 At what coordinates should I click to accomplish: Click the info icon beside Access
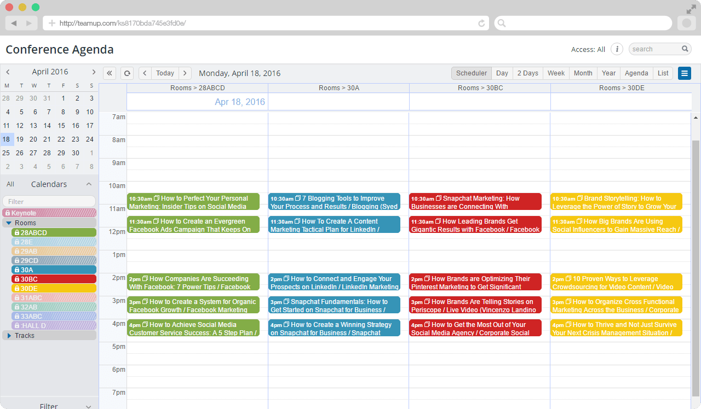[617, 49]
